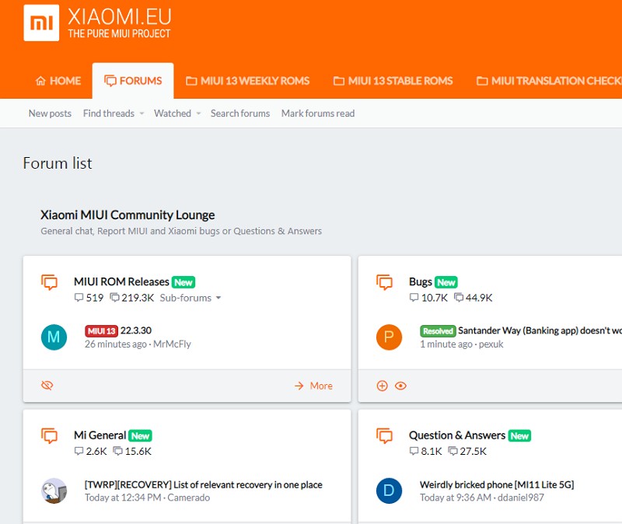Click New posts link
622x524 pixels.
tap(50, 114)
